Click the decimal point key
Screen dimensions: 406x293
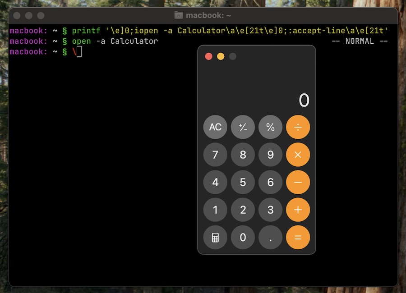tap(270, 238)
